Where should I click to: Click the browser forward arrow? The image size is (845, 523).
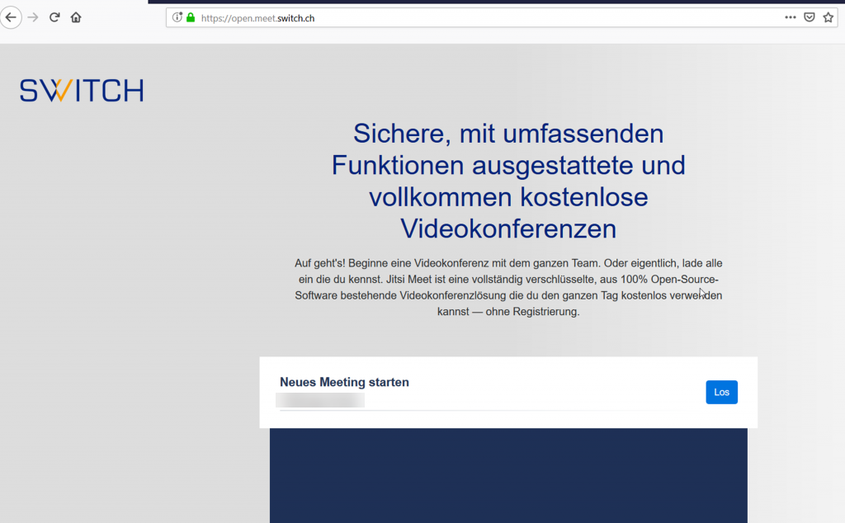click(33, 18)
